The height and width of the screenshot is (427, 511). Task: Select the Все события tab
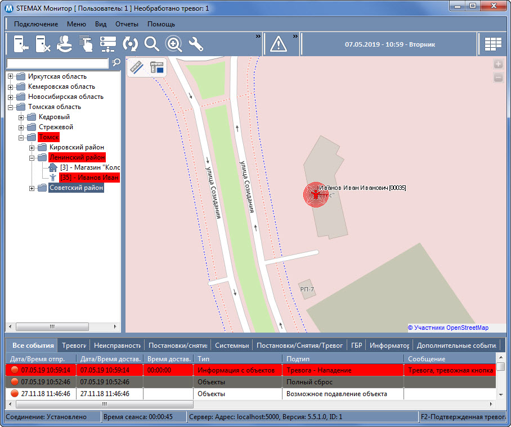(x=33, y=346)
